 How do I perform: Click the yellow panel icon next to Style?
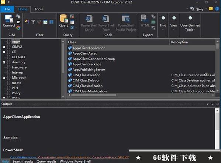211,9
